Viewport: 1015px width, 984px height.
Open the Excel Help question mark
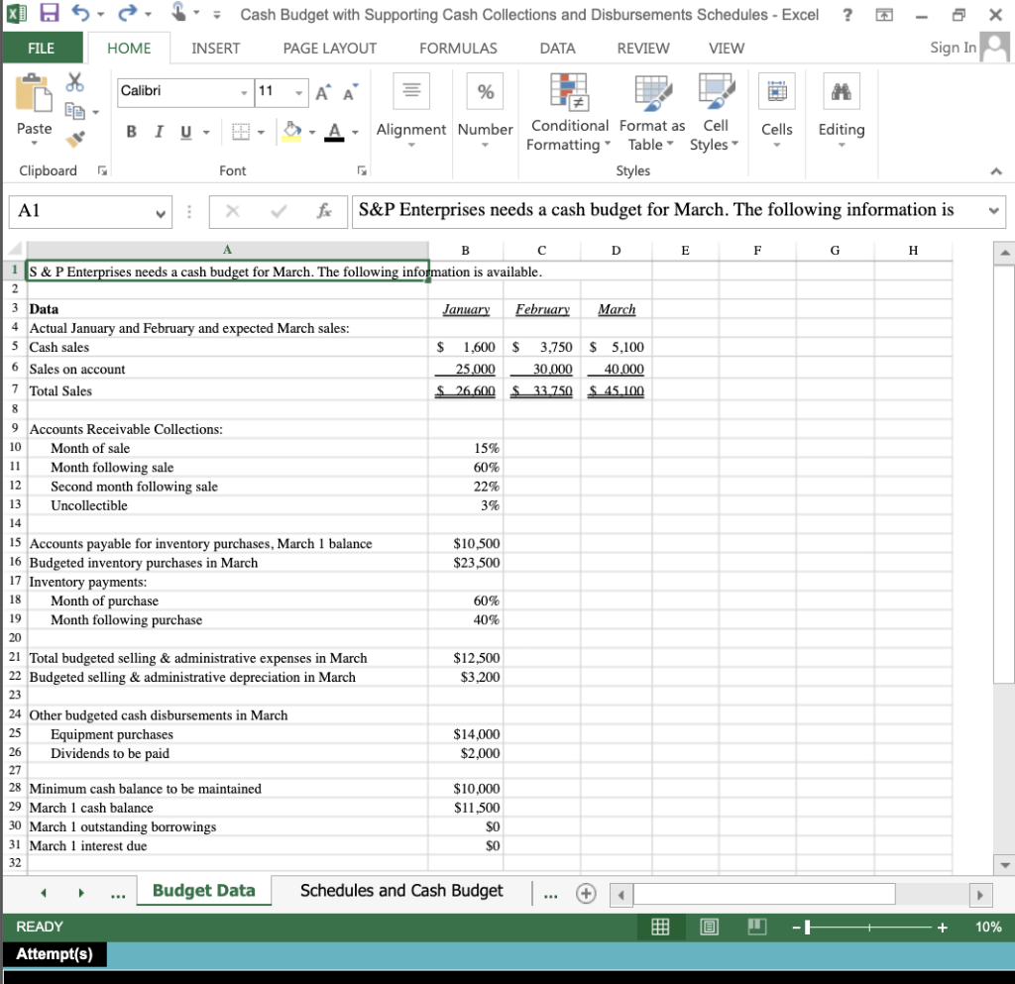847,14
